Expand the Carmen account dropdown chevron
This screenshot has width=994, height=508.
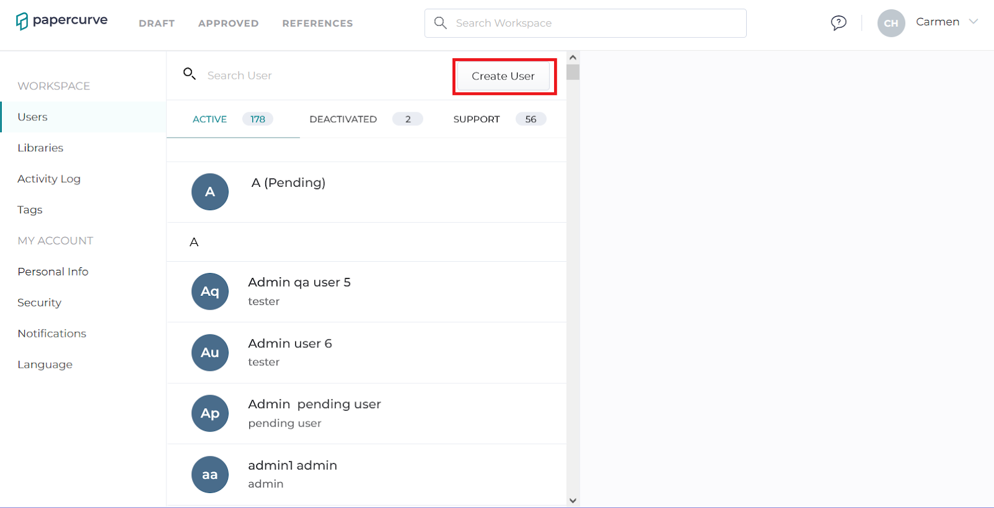click(x=973, y=22)
